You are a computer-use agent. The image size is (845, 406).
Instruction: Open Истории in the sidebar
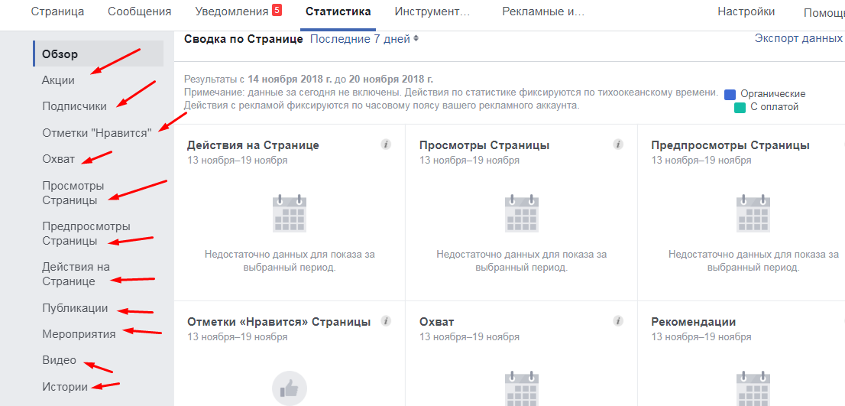(65, 387)
